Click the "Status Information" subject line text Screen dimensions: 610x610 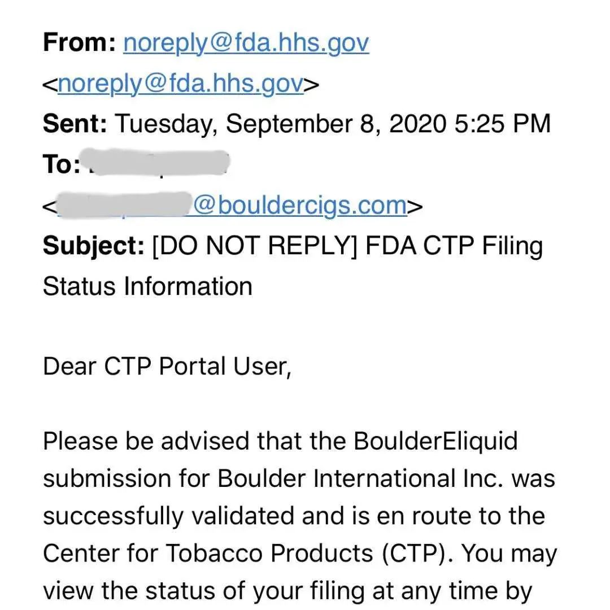(x=147, y=286)
